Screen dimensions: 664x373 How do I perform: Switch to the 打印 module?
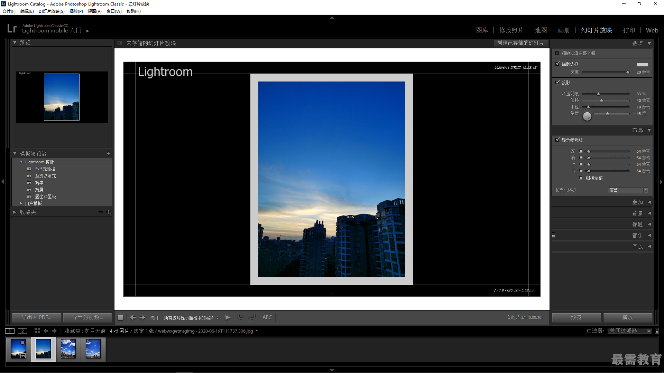click(629, 30)
